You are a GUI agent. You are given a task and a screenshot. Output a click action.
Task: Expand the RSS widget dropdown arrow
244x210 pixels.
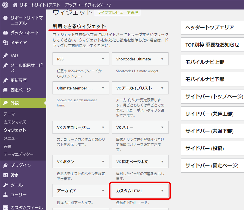pyautogui.click(x=103, y=59)
